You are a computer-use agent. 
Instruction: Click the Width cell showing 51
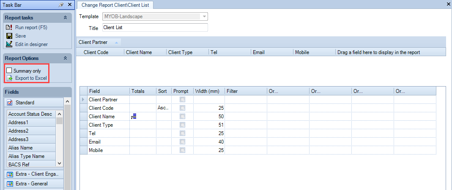click(x=209, y=125)
